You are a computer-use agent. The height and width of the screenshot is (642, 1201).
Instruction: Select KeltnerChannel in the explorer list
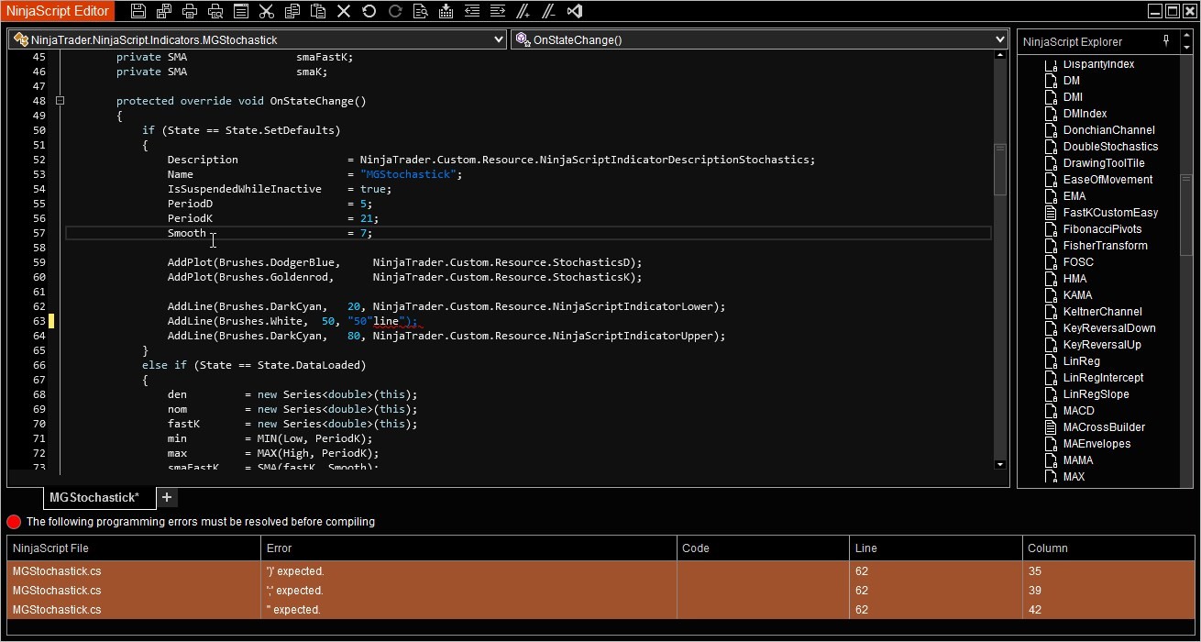tap(1102, 312)
